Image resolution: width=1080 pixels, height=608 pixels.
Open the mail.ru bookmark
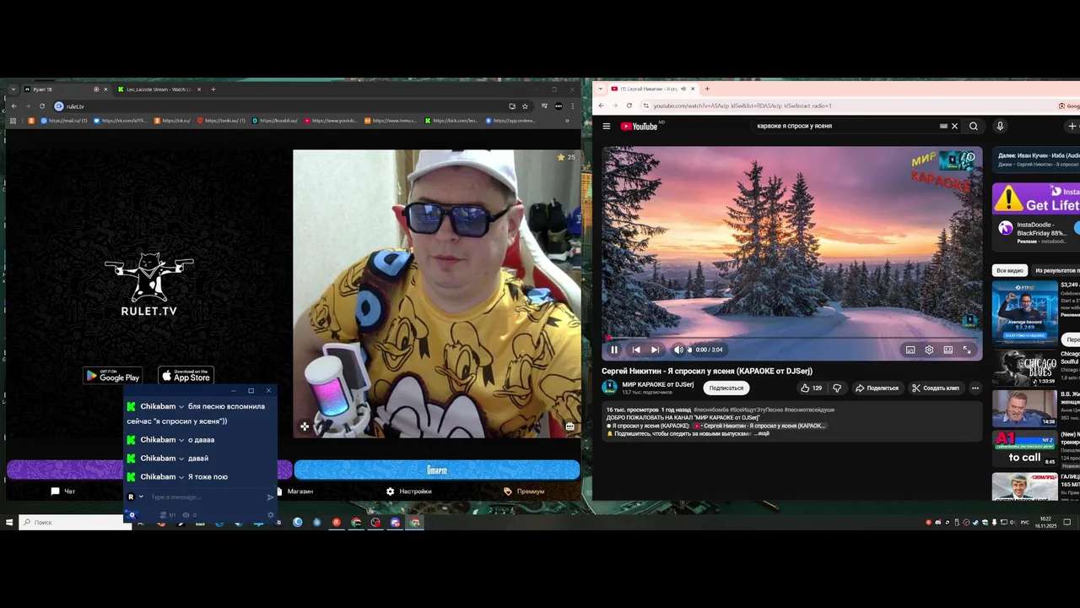coord(64,121)
